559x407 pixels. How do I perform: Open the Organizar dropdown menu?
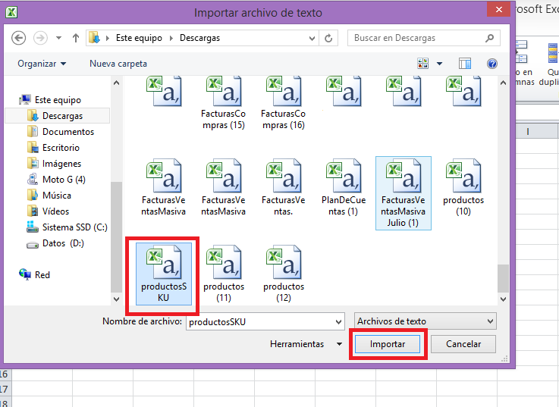[42, 64]
